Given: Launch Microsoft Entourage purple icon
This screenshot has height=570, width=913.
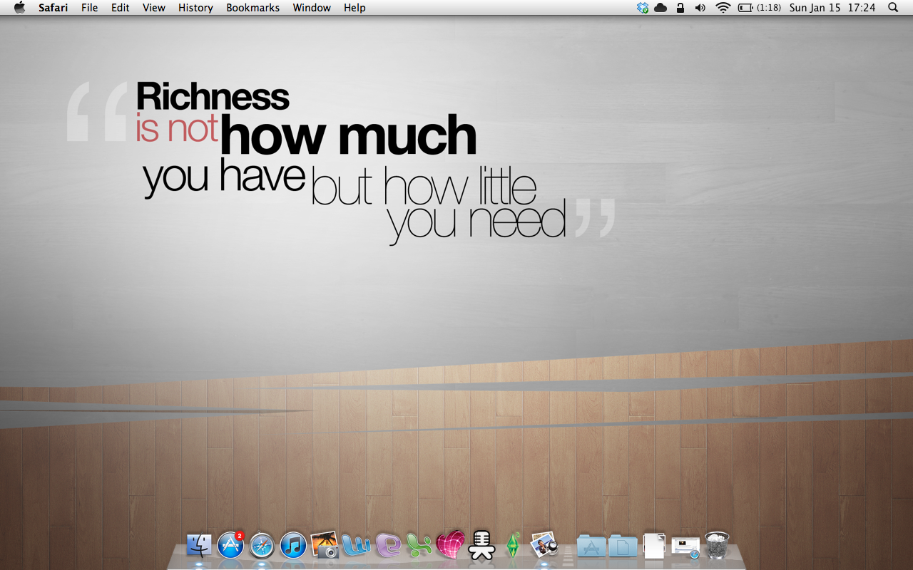Looking at the screenshot, I should click(x=388, y=546).
